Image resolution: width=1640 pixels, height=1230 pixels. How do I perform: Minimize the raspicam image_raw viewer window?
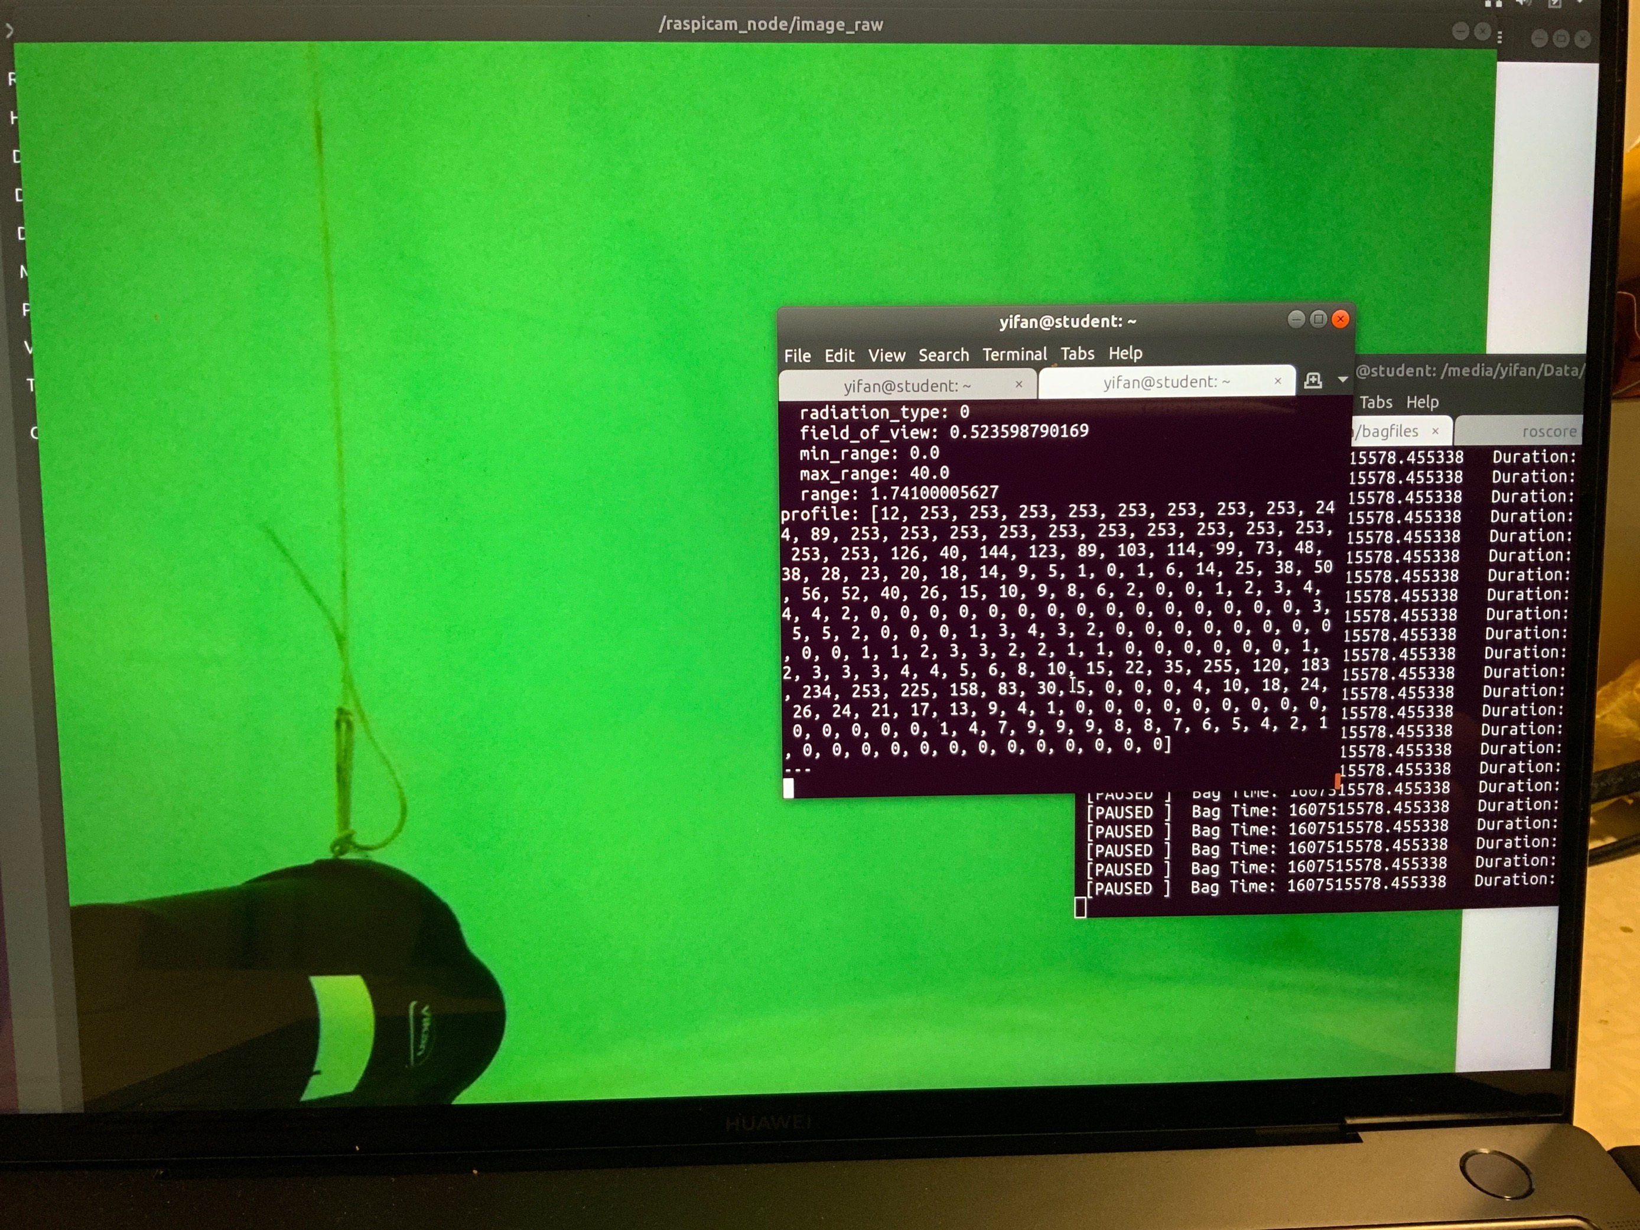pos(1460,31)
